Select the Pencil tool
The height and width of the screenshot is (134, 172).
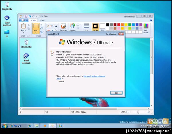pos(48,26)
